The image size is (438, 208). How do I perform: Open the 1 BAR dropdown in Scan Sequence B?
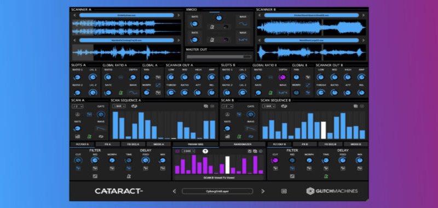[269, 106]
